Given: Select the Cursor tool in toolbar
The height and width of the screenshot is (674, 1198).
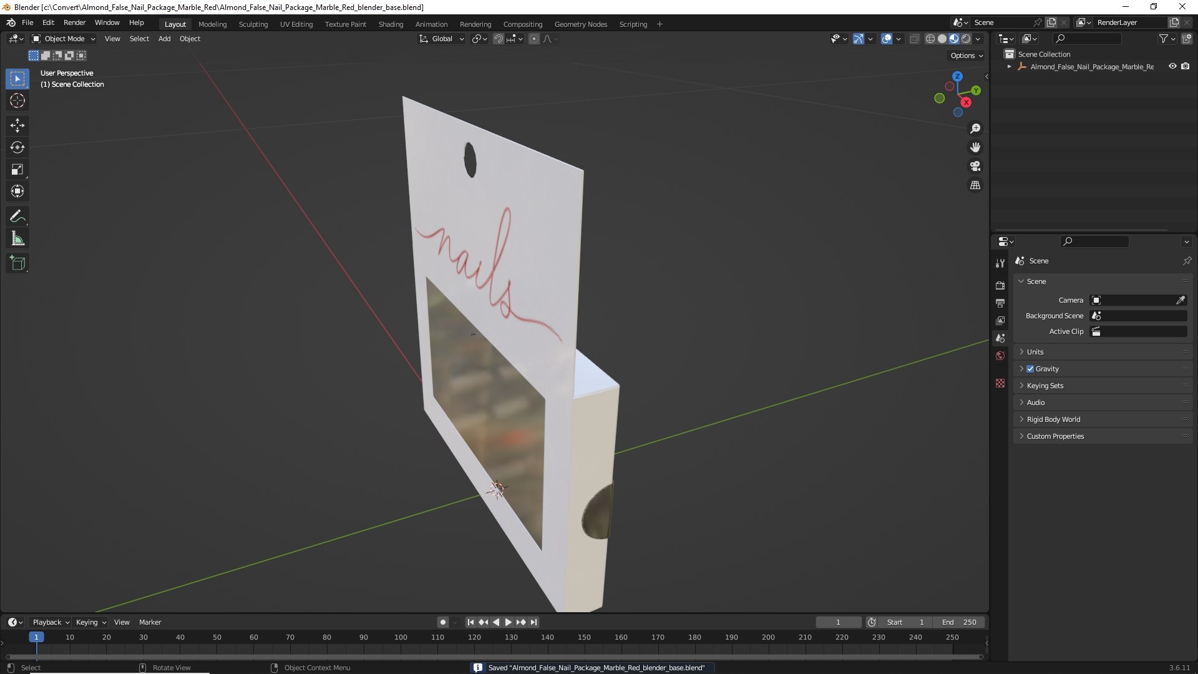Looking at the screenshot, I should coord(17,100).
